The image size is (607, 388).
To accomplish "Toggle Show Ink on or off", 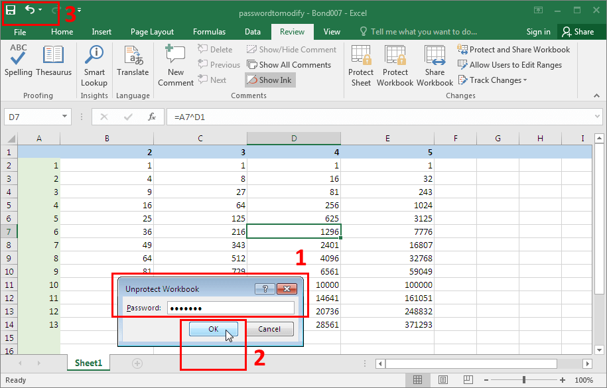I will tap(269, 80).
